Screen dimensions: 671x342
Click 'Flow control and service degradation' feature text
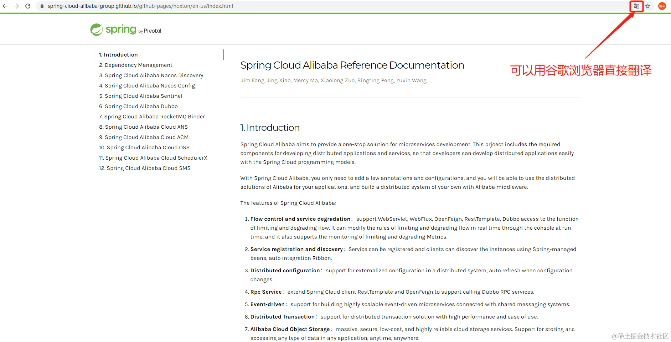300,219
